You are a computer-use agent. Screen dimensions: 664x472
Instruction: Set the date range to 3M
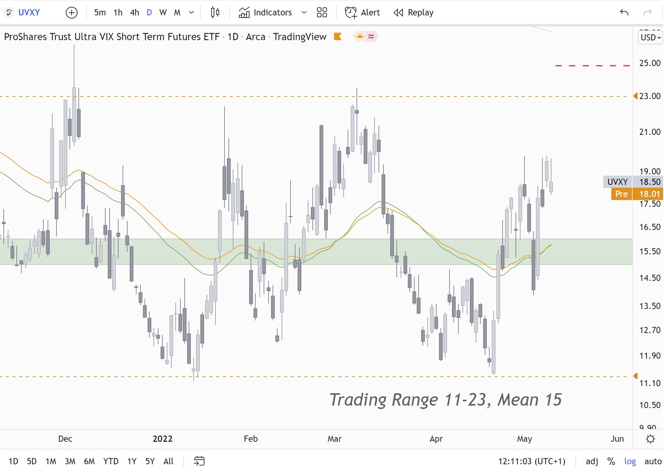70,461
